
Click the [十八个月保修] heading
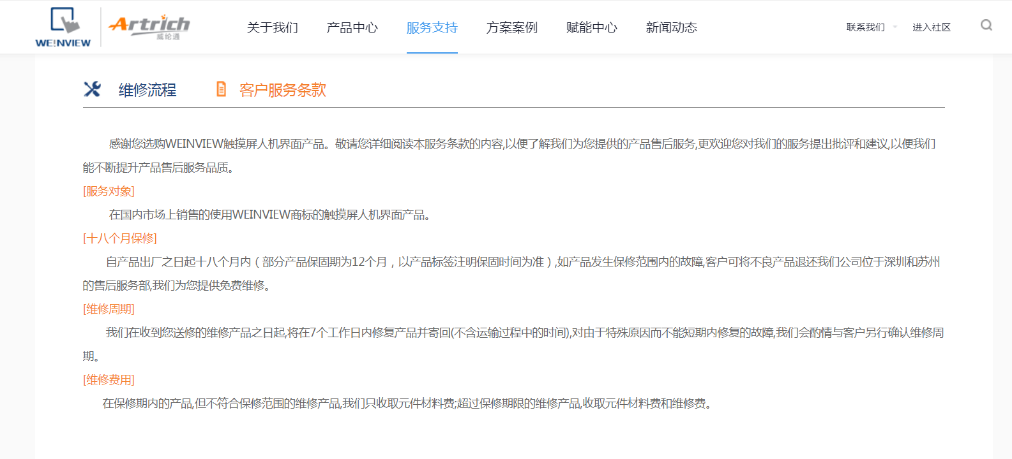(120, 238)
